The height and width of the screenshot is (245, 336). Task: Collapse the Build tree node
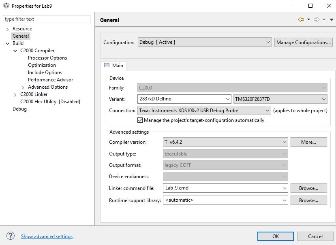click(8, 43)
